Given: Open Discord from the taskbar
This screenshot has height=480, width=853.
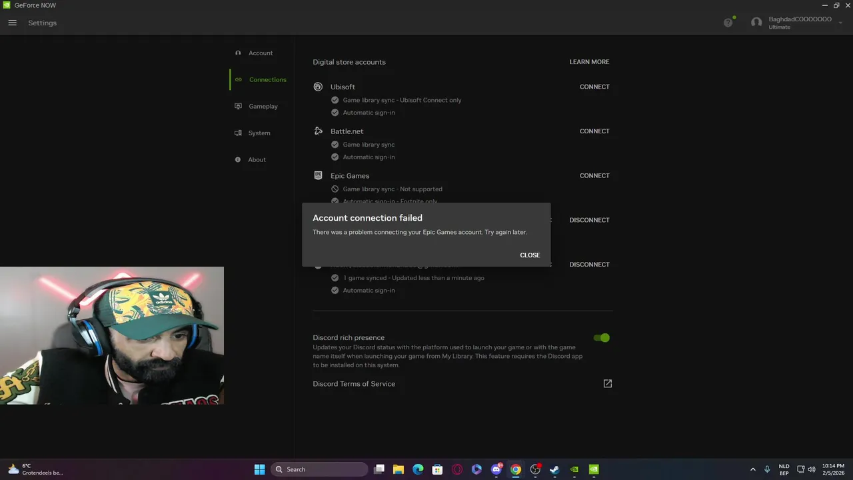Looking at the screenshot, I should click(x=496, y=469).
